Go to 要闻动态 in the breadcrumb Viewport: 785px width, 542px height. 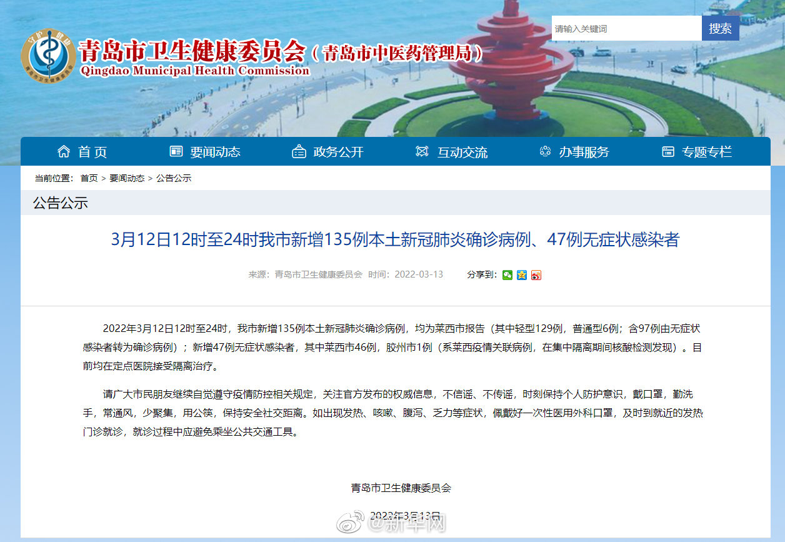[127, 178]
